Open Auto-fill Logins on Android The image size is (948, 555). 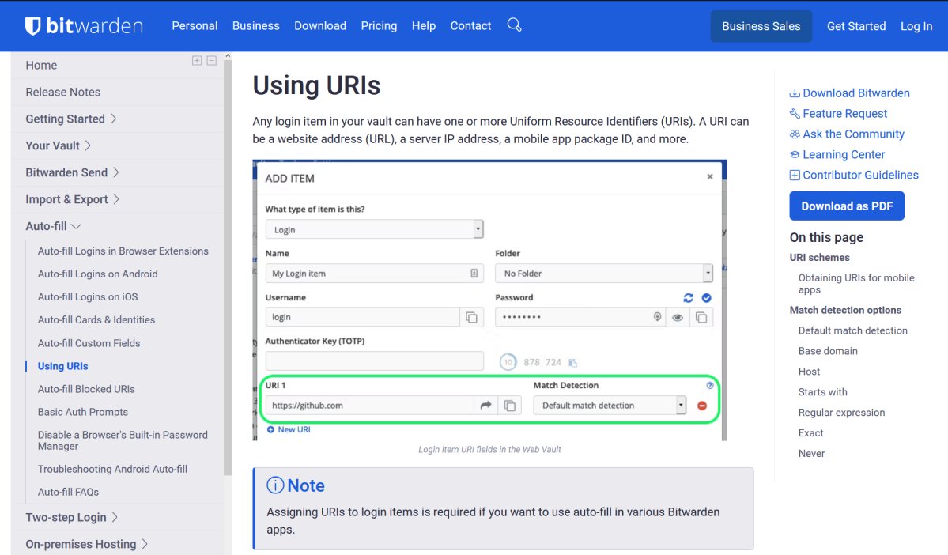click(97, 274)
